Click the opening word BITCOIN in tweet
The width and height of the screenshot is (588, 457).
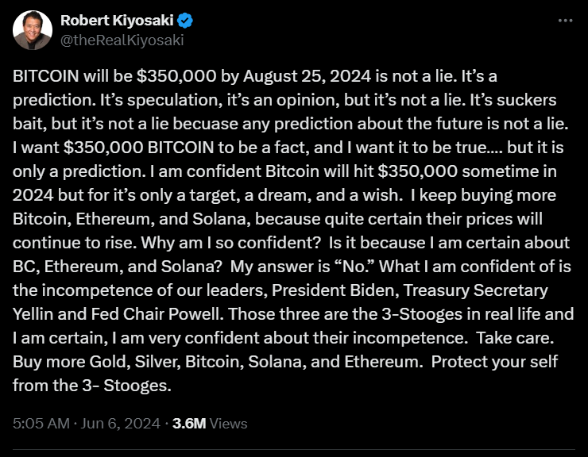[x=42, y=76]
